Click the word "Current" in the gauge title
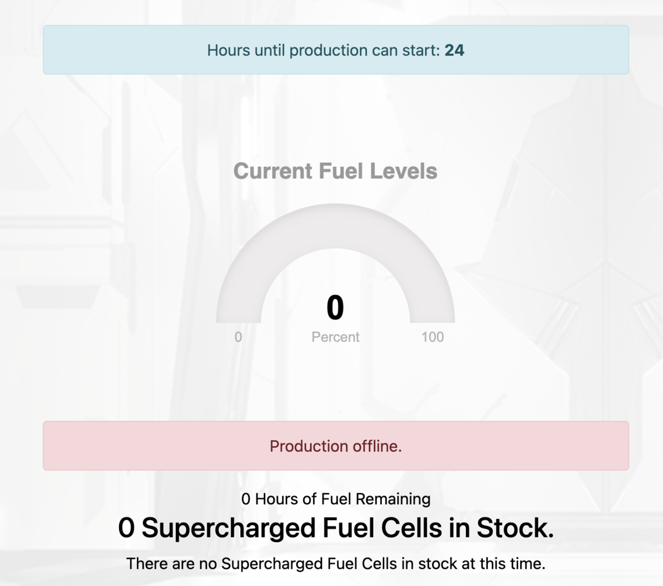 pos(273,171)
